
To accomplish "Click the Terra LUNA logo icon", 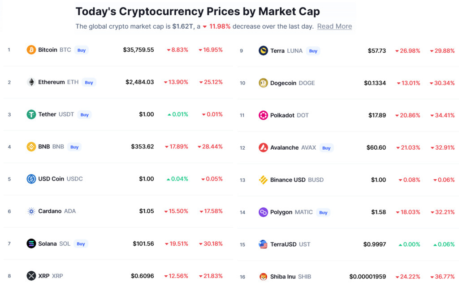I will 263,51.
